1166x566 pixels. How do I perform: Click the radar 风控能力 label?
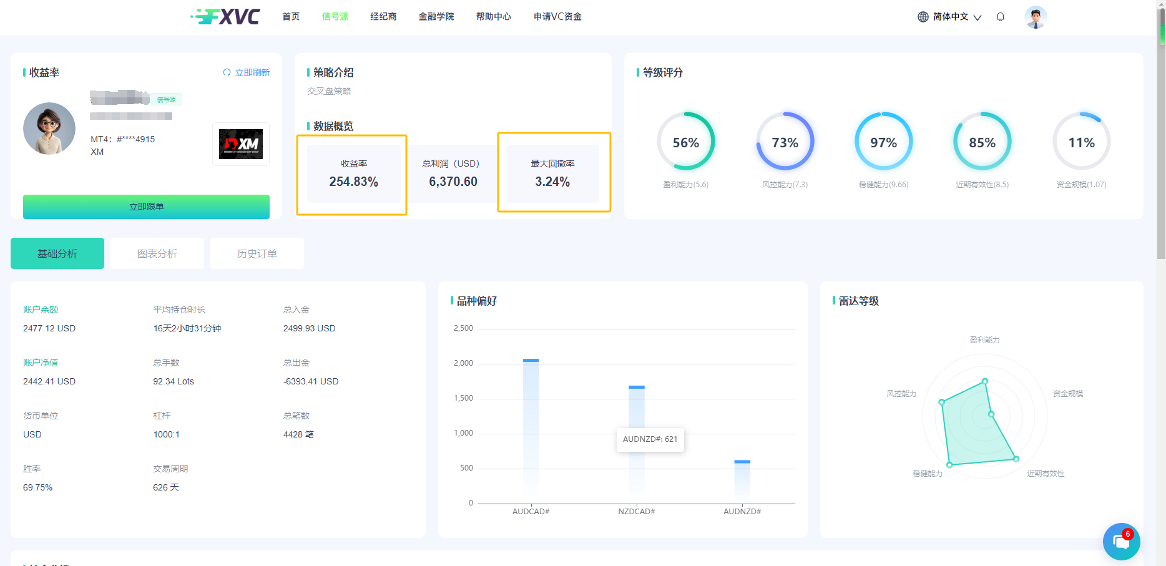pos(901,394)
